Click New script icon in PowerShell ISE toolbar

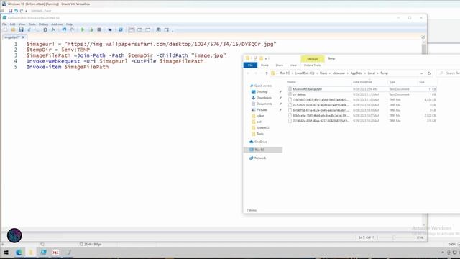(x=5, y=30)
